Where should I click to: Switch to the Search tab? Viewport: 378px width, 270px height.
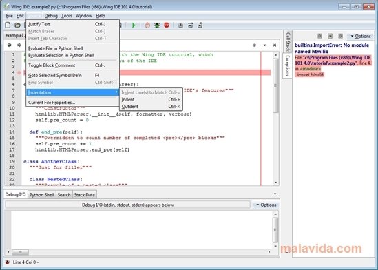(x=64, y=194)
